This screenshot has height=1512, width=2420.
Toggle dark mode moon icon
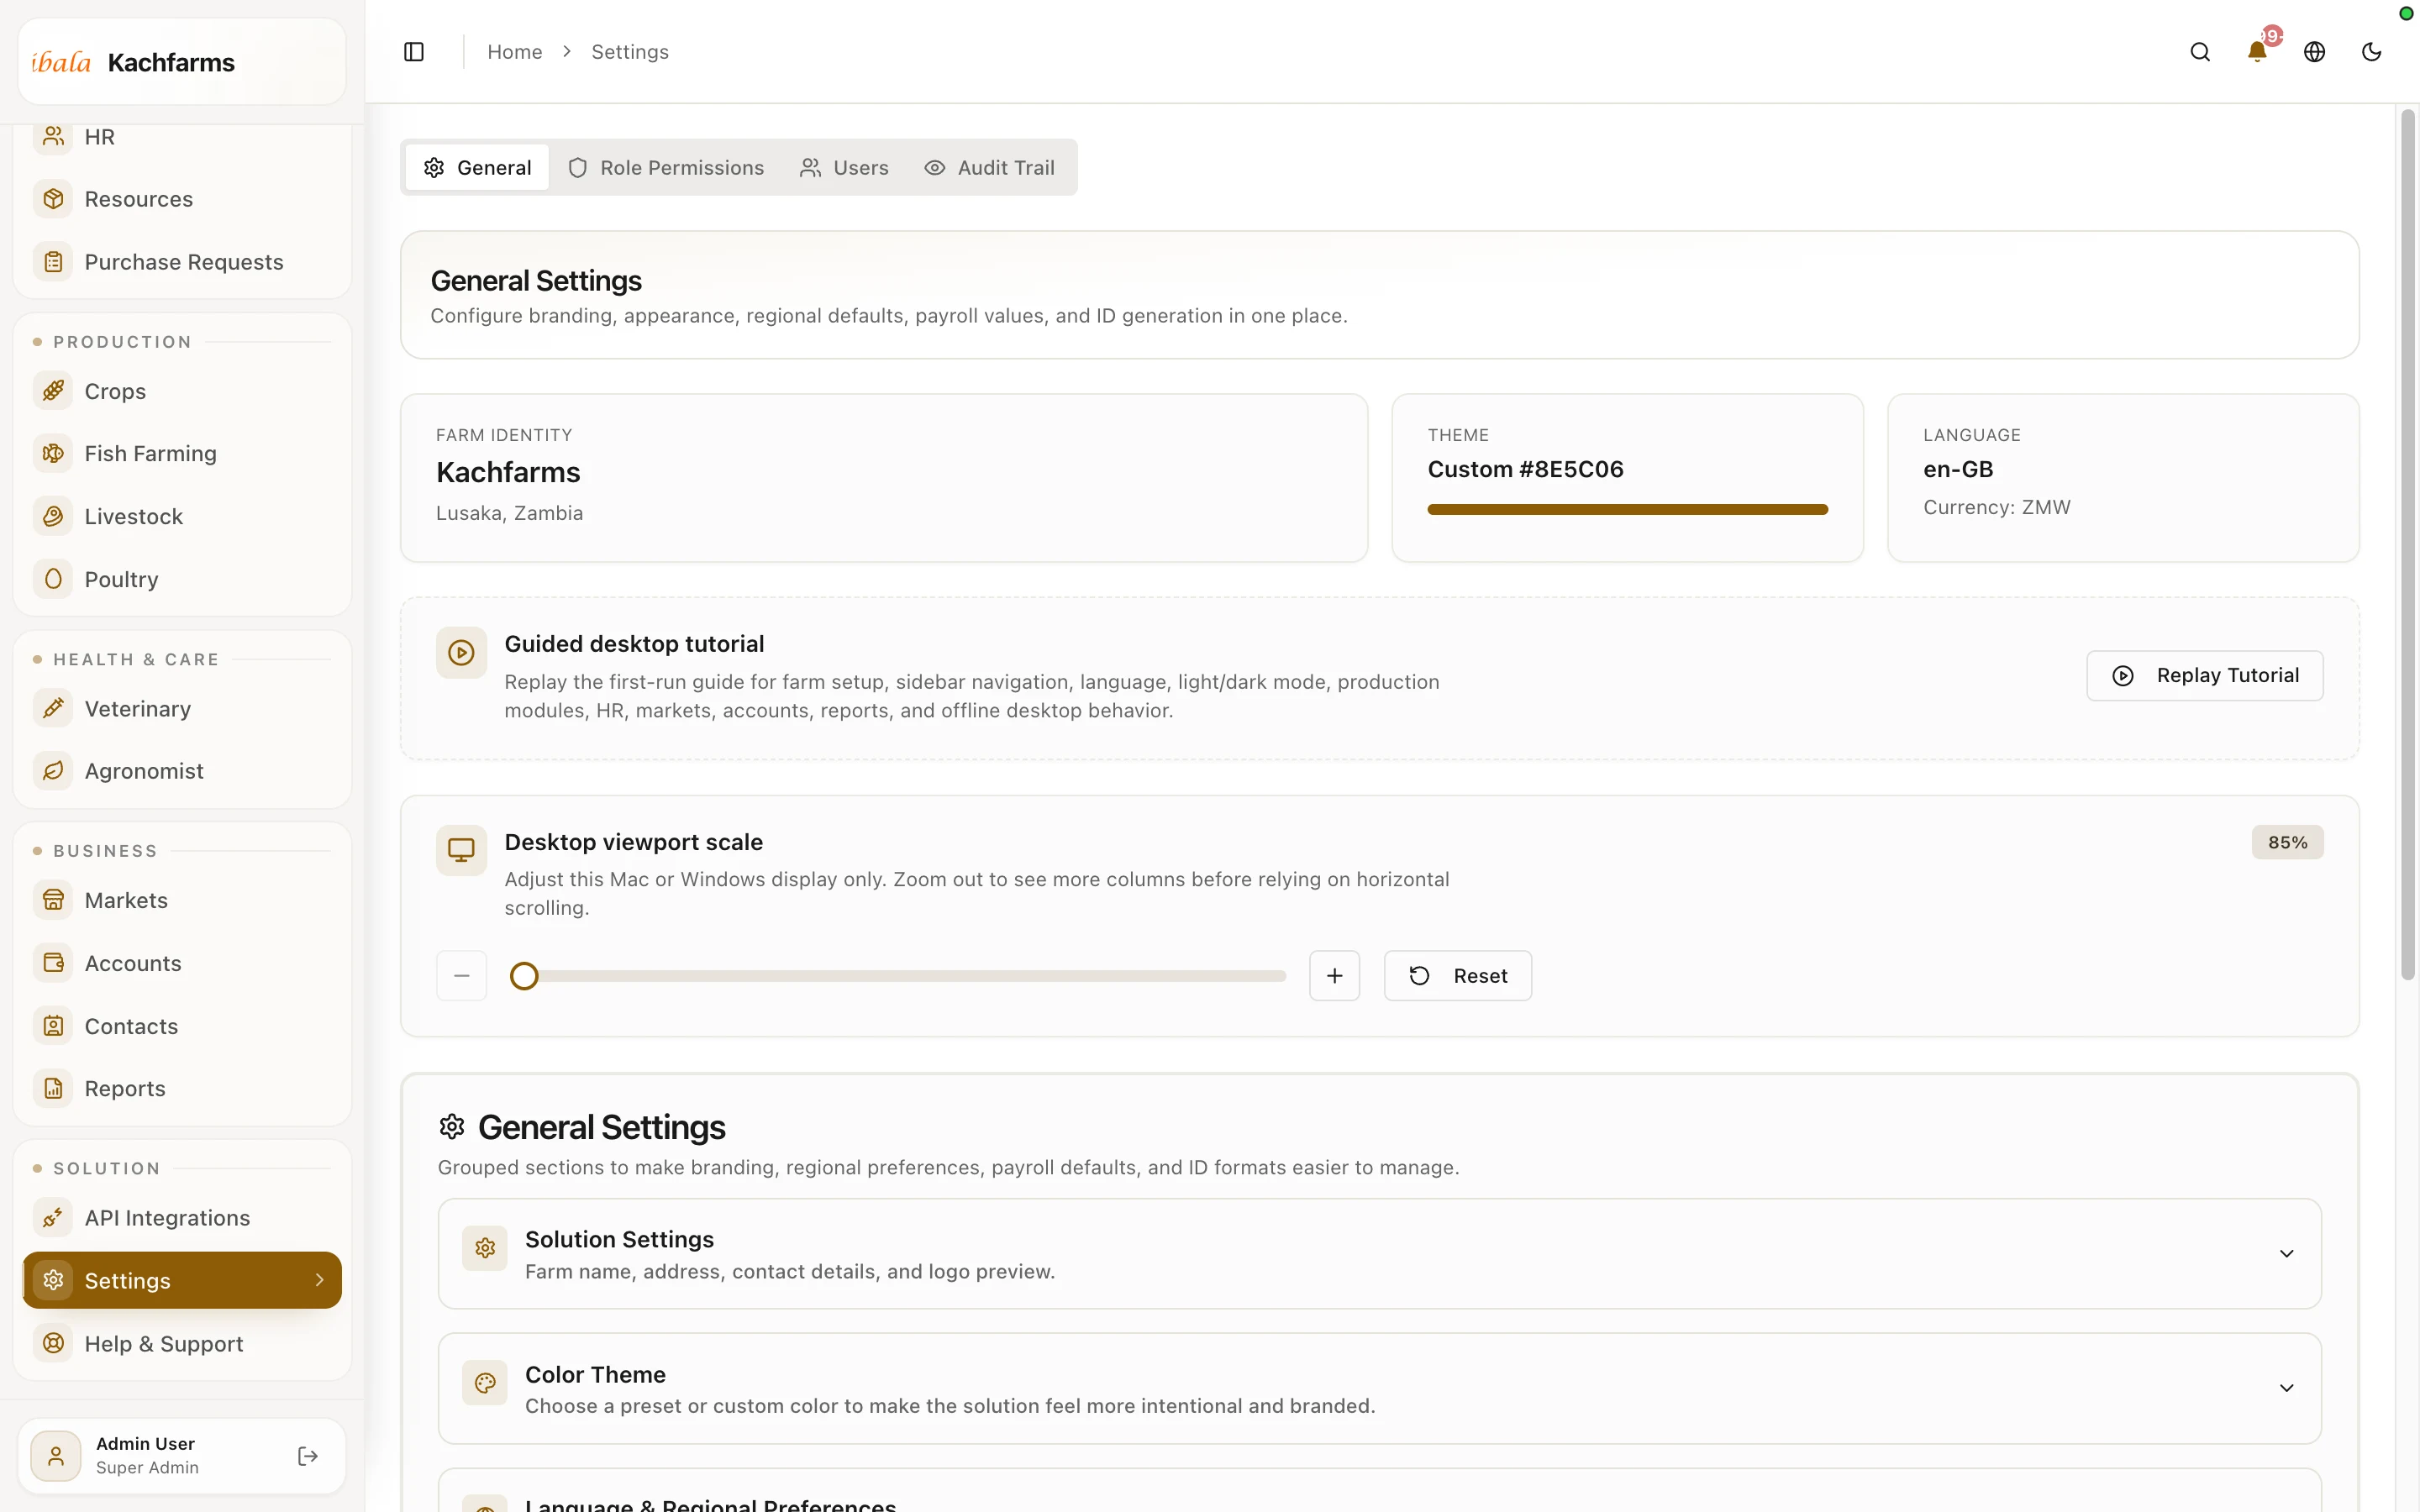[2371, 52]
